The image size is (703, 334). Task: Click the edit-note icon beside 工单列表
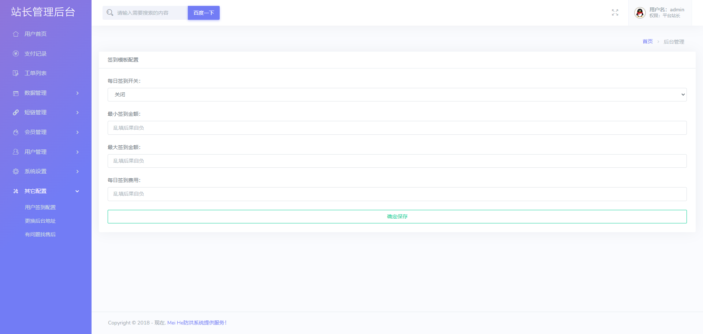pyautogui.click(x=16, y=73)
